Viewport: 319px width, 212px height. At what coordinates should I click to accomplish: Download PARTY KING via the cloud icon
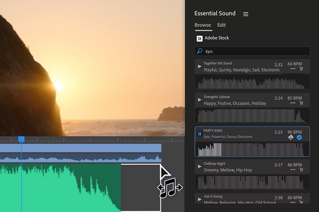291,137
